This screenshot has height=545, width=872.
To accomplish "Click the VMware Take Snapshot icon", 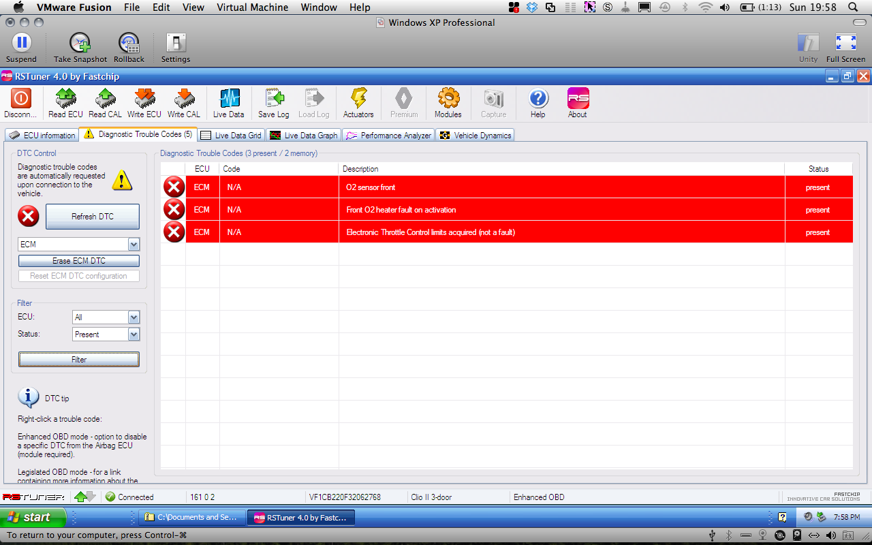I will point(80,42).
